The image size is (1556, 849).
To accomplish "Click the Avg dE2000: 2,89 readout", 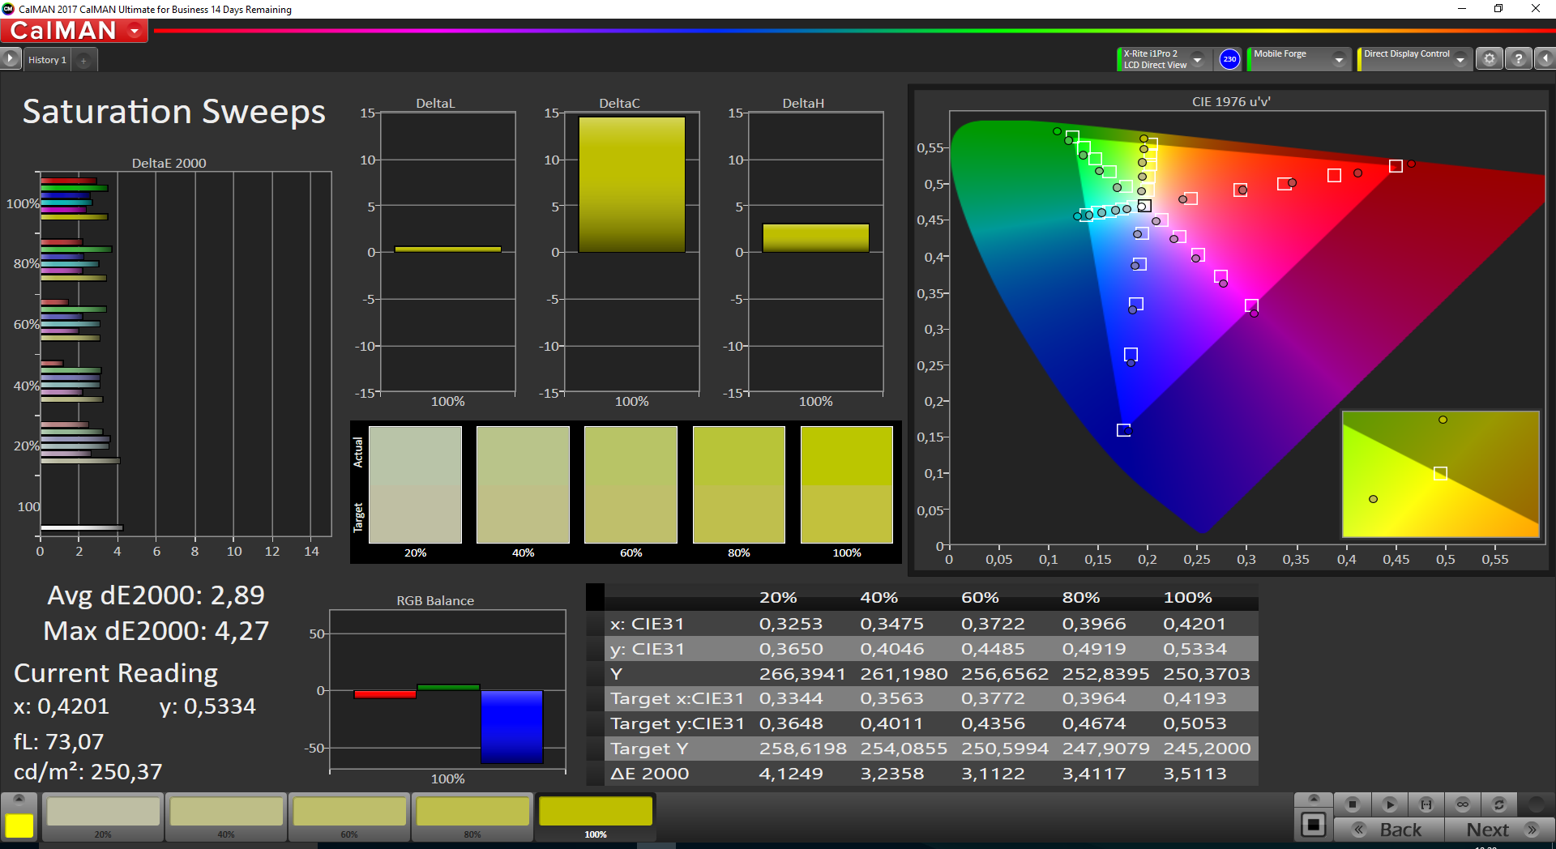I will [156, 595].
